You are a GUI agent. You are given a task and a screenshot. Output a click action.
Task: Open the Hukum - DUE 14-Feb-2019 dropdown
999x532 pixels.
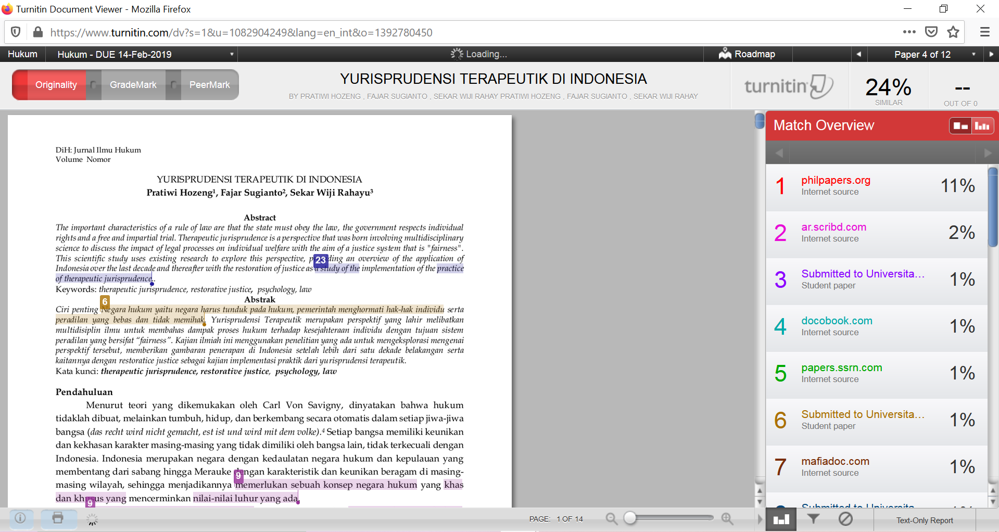(x=232, y=54)
